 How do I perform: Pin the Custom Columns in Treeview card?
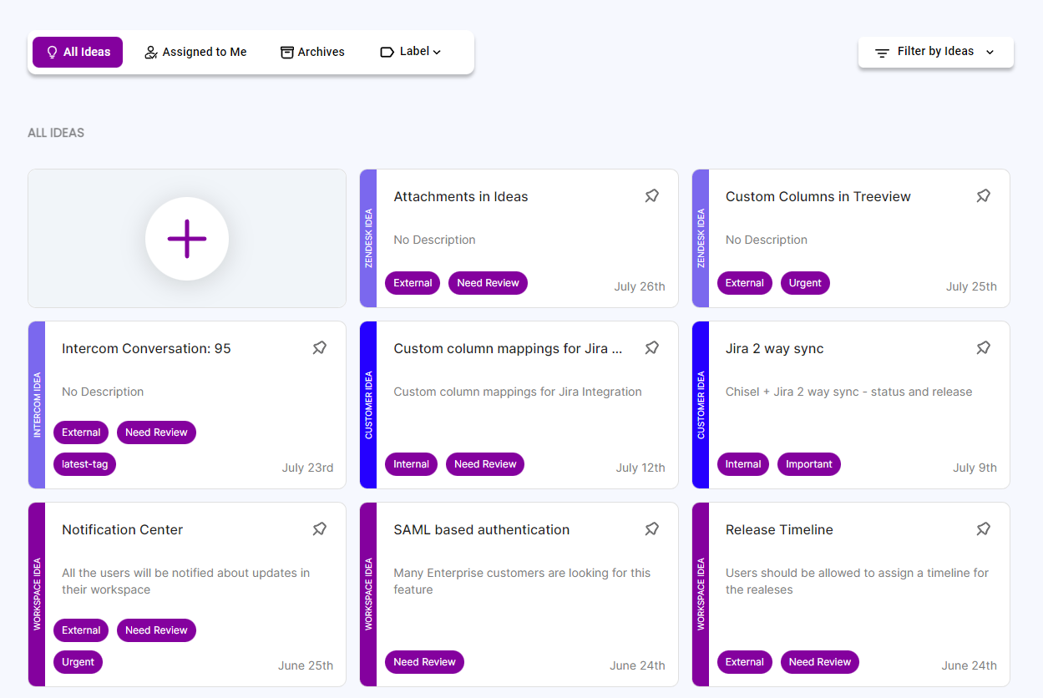click(984, 196)
